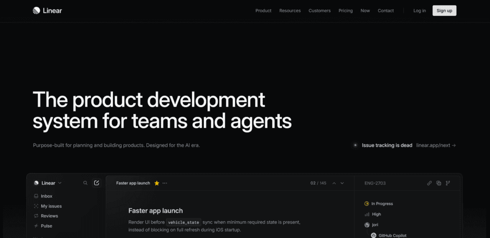Expand the Linear workspace dropdown in the app sidebar
The height and width of the screenshot is (238, 490).
pos(47,183)
